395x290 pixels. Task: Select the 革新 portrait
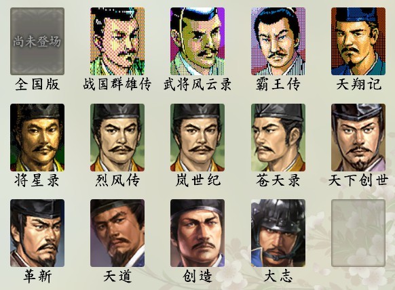tap(37, 233)
